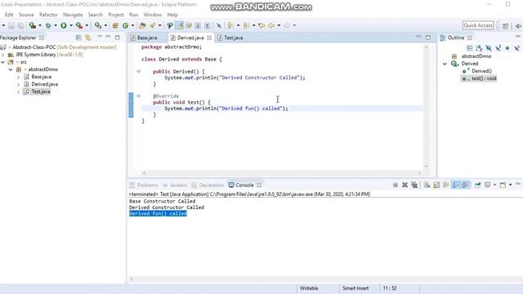Switch to the Declaration tab

pos(208,185)
